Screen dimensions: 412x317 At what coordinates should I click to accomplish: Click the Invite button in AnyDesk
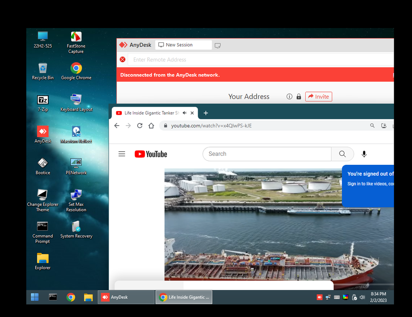(x=318, y=97)
